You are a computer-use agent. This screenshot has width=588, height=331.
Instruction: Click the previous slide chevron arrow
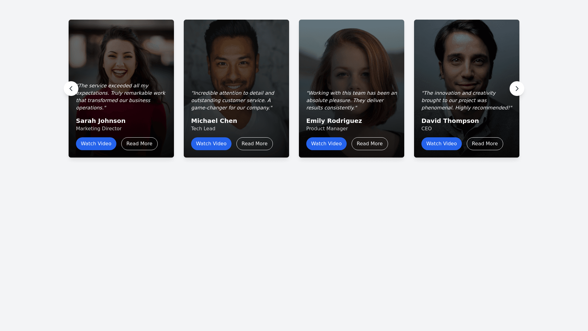point(71,89)
